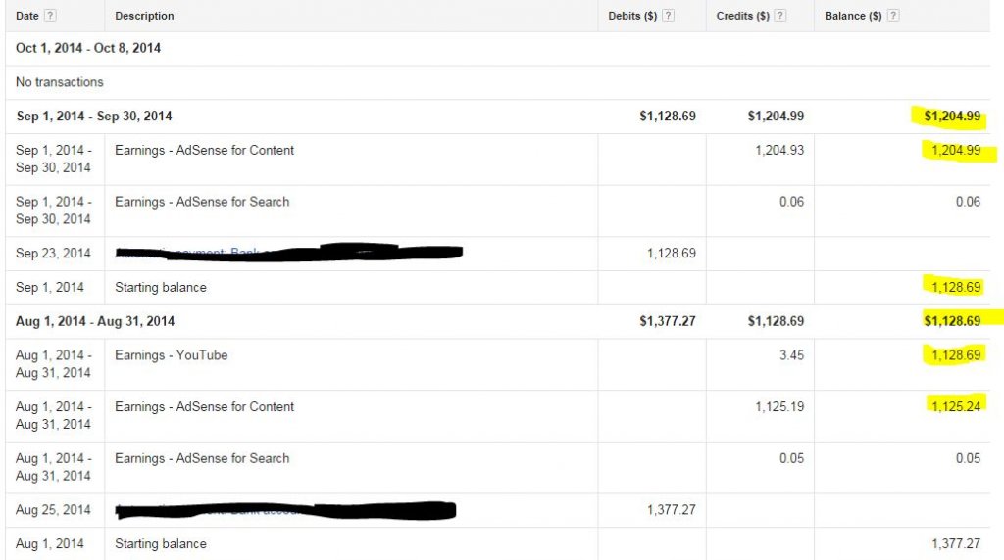This screenshot has width=1004, height=560.
Task: Click the highlighted $1,204.99 September balance
Action: pos(951,117)
